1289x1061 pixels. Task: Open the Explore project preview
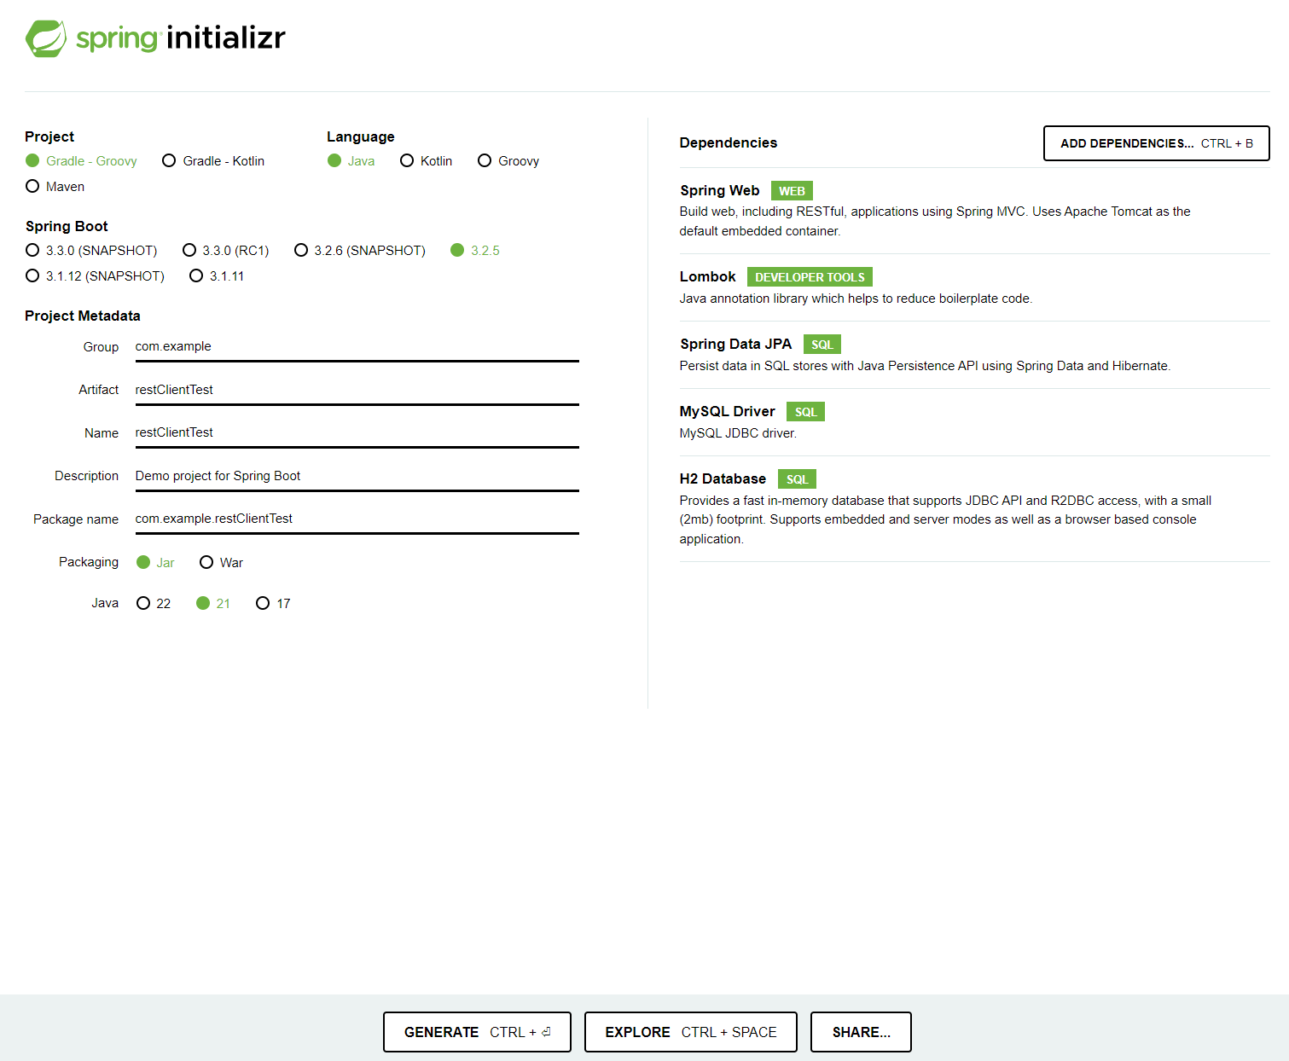(x=690, y=1032)
